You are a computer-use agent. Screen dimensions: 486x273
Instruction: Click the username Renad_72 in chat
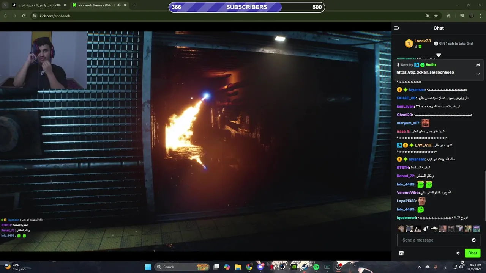[x=406, y=176]
